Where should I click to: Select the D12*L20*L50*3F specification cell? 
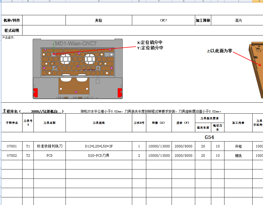(99, 146)
